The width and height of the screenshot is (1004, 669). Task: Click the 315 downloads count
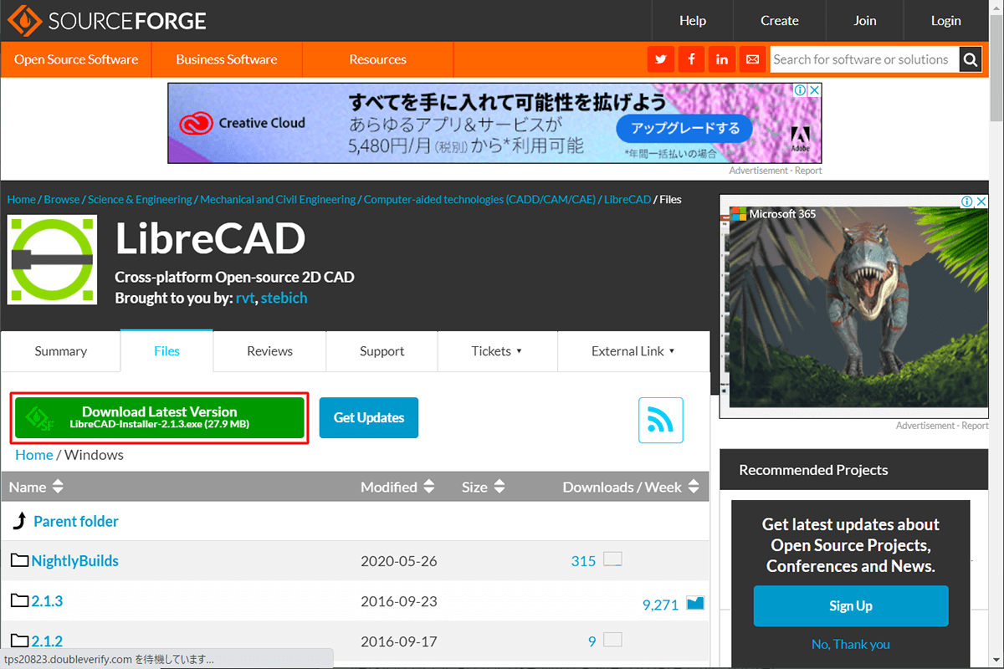point(583,560)
